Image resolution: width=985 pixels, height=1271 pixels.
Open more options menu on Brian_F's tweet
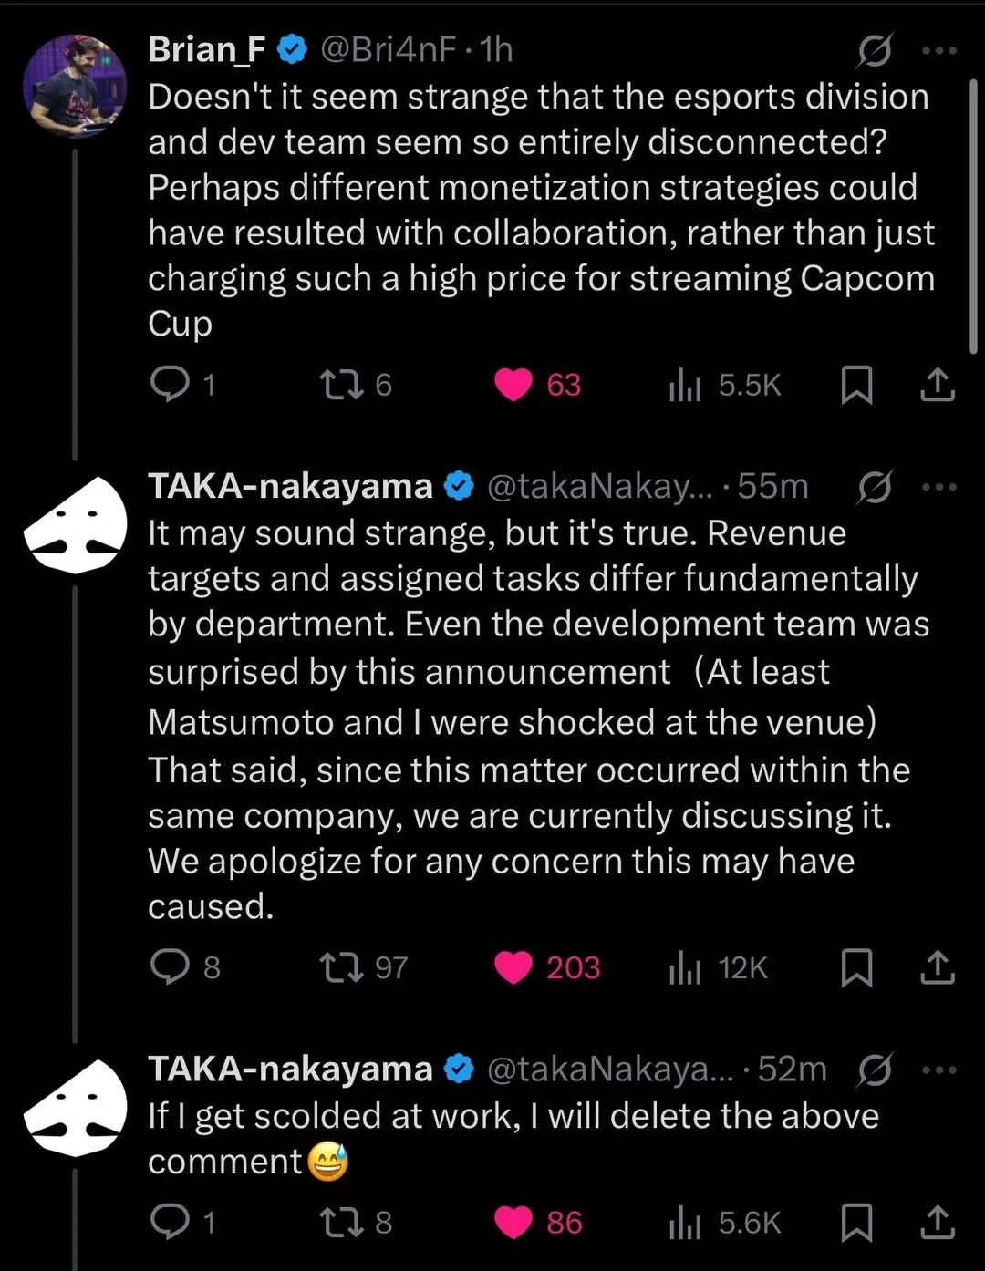tap(938, 51)
